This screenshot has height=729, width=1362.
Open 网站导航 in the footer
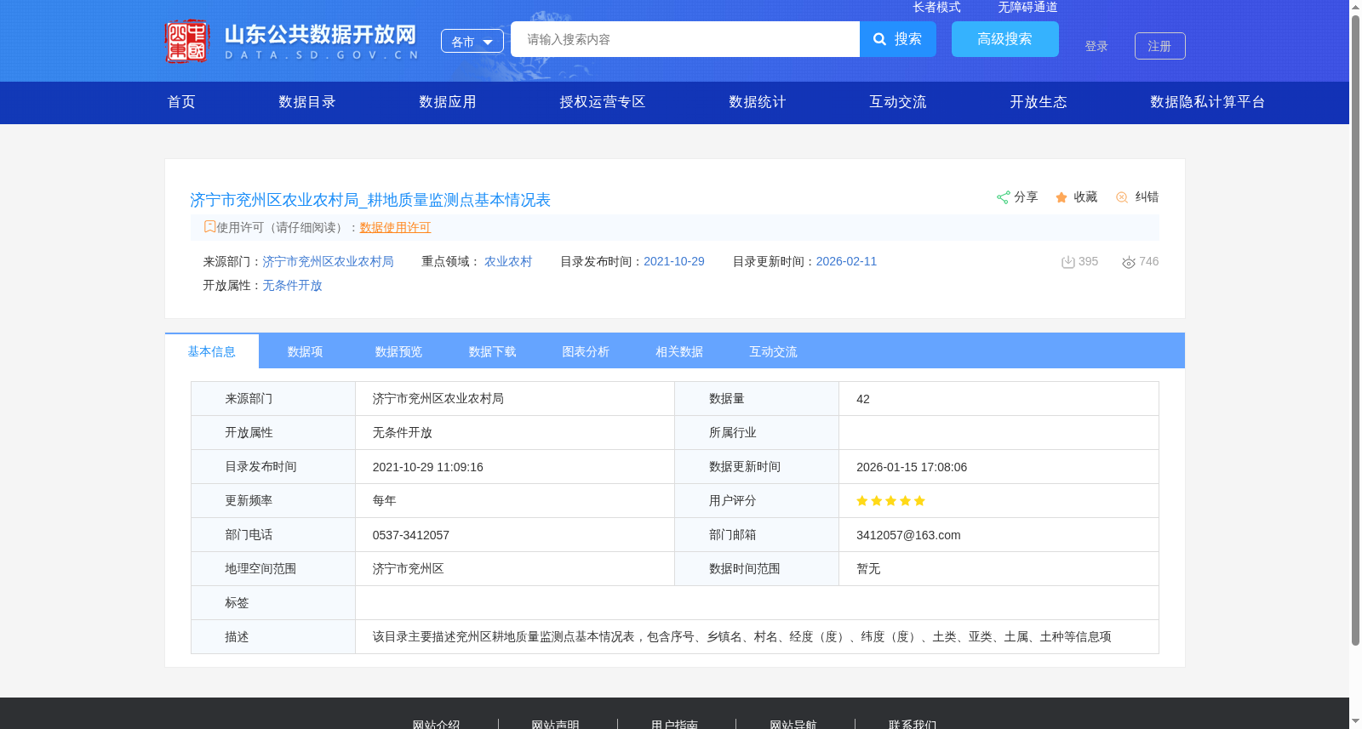(x=793, y=724)
